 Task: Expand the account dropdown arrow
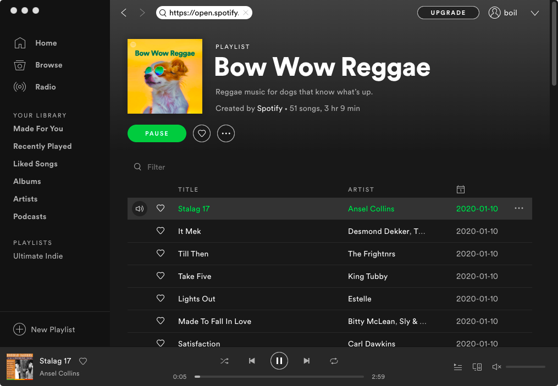(x=535, y=13)
